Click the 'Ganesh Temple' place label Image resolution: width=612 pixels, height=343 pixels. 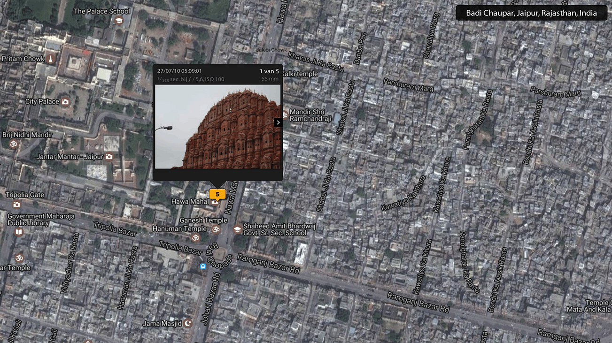[203, 221]
